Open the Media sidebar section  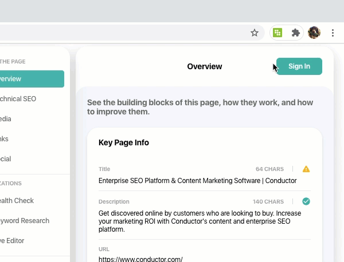pos(6,119)
